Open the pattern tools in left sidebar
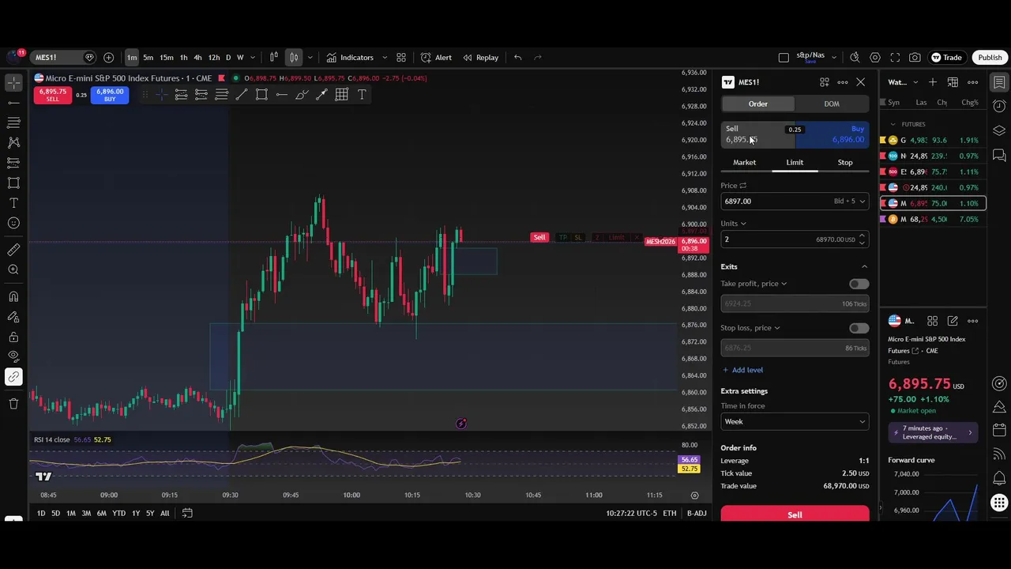 coord(13,142)
